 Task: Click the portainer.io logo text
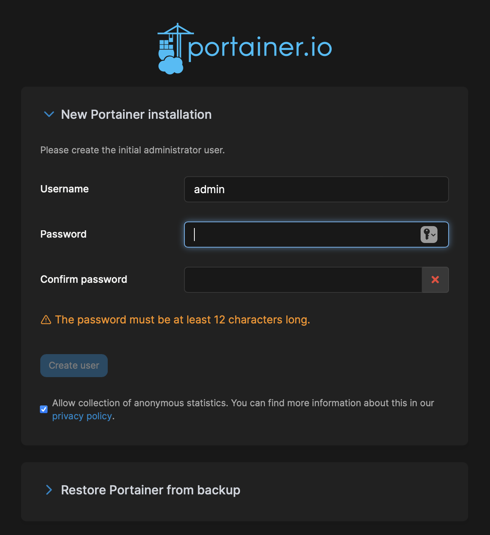[260, 48]
